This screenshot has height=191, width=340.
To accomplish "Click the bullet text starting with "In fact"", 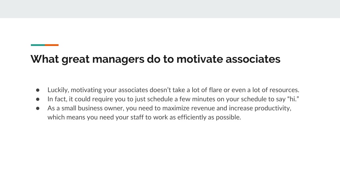I will coord(173,99).
